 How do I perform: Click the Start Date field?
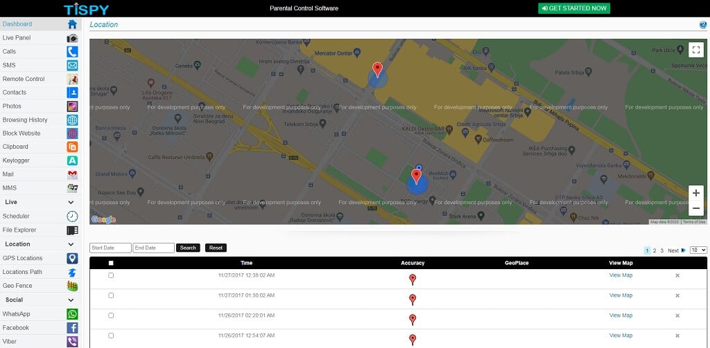[110, 248]
